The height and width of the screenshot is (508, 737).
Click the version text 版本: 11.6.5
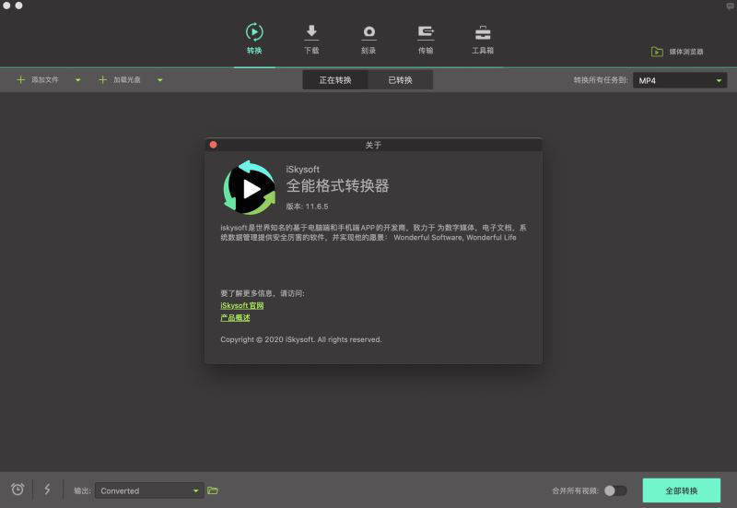click(307, 207)
